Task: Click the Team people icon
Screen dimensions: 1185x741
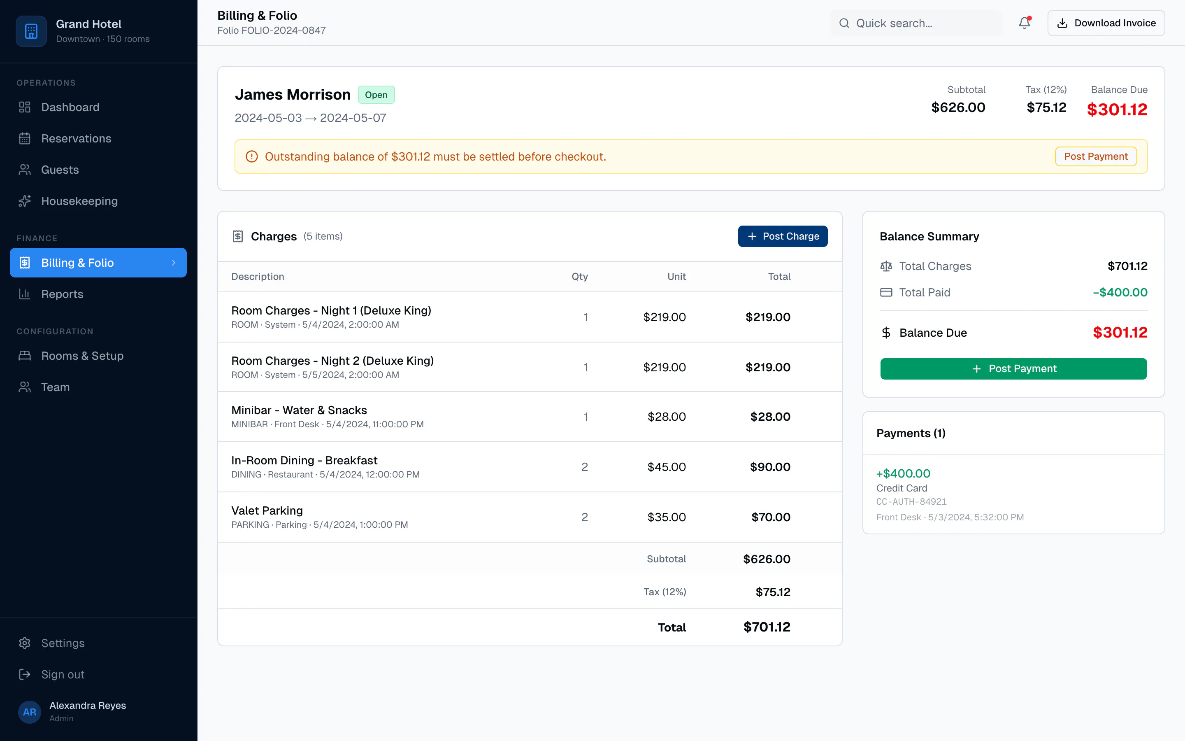Action: pos(25,387)
